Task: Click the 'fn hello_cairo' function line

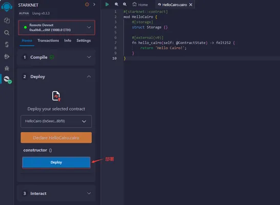Action: click(184, 43)
